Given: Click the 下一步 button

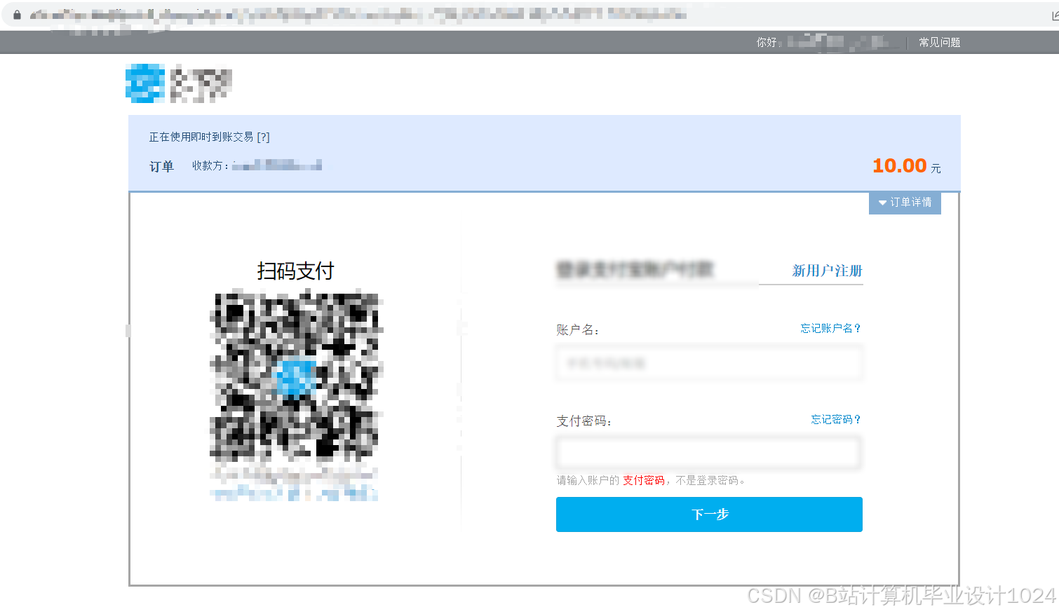Looking at the screenshot, I should [709, 514].
